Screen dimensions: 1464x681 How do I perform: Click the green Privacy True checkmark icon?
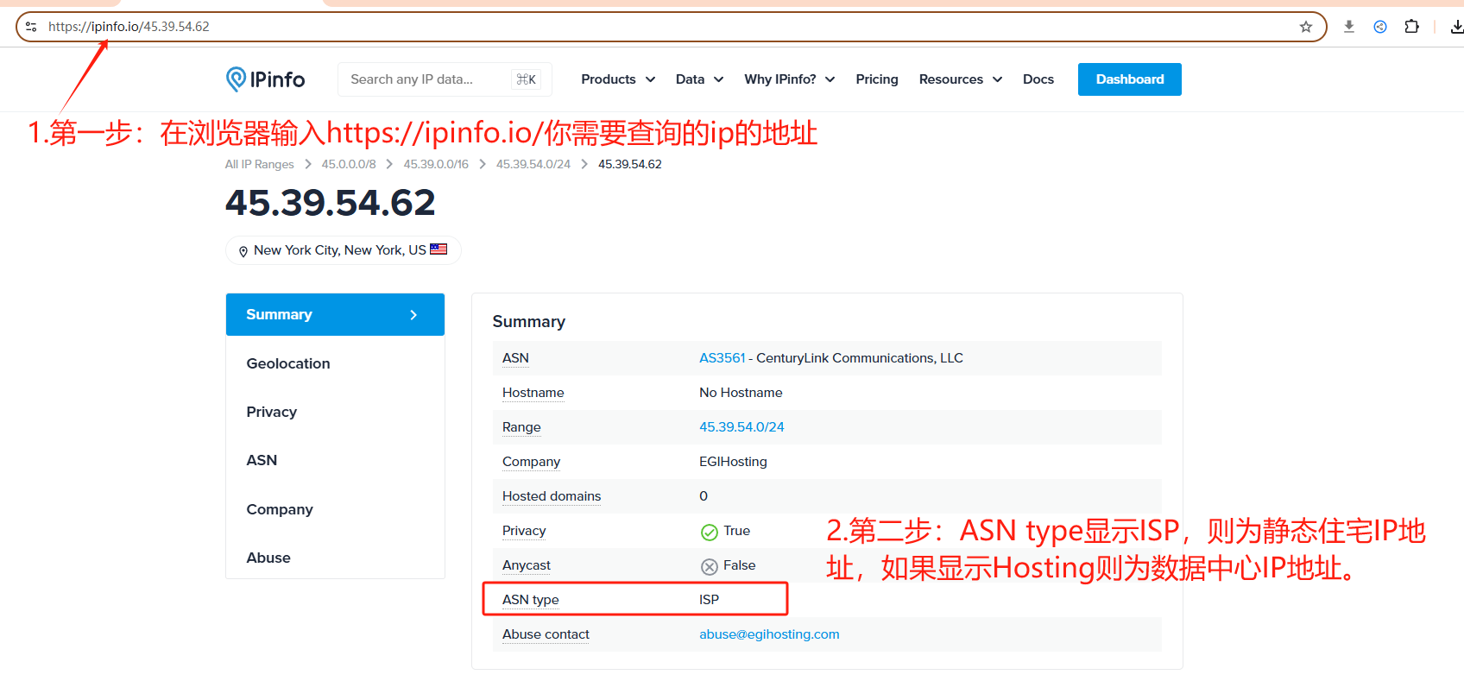pyautogui.click(x=710, y=532)
